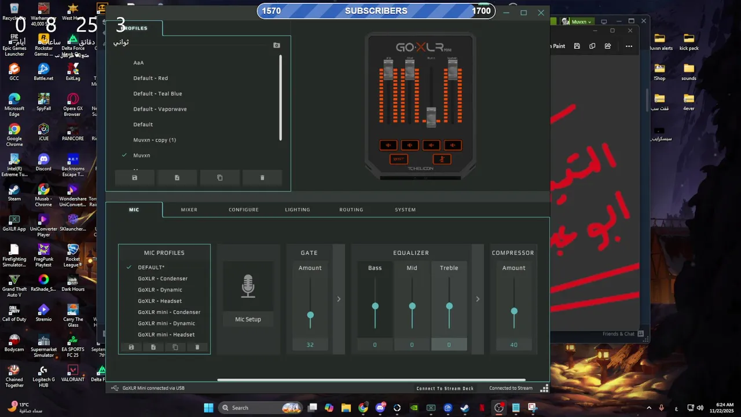Screen dimensions: 741x417
Task: Click the Connected to Stream status
Action: 511,388
